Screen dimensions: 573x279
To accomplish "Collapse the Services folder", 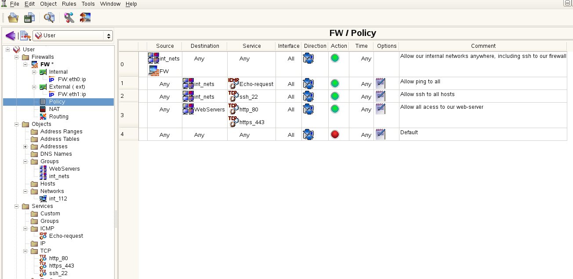I will click(16, 206).
